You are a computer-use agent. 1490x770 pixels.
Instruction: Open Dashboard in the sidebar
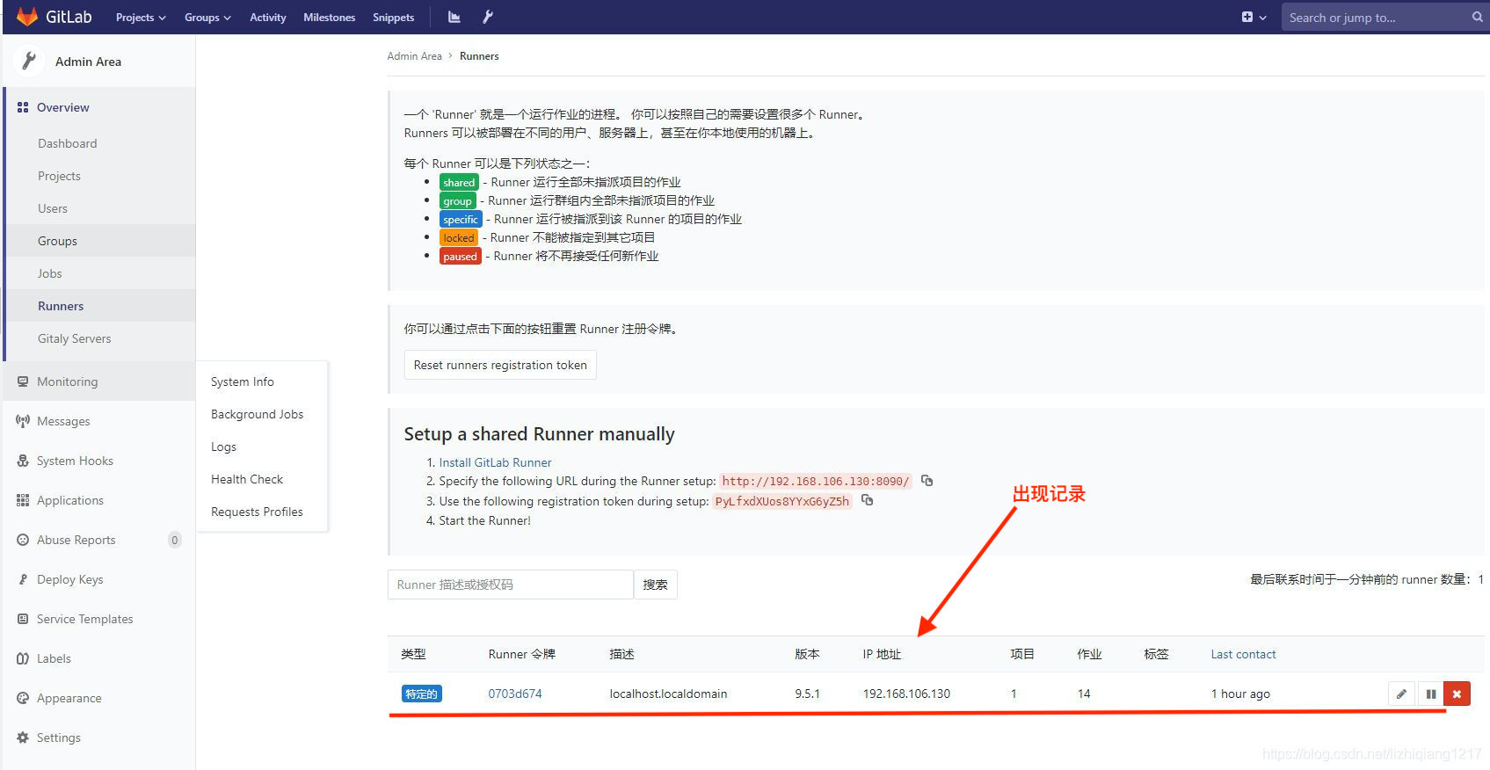pyautogui.click(x=68, y=143)
